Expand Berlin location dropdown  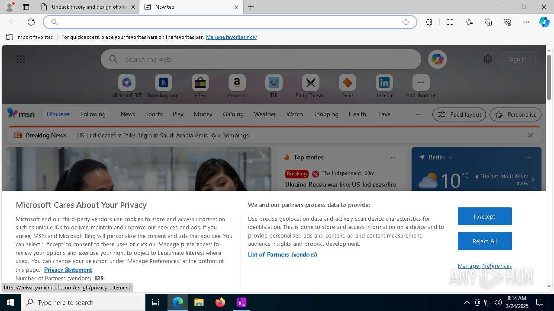click(x=451, y=157)
